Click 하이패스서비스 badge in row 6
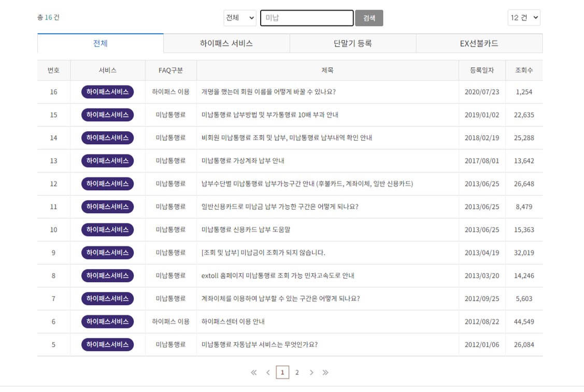The image size is (584, 392). coord(108,321)
